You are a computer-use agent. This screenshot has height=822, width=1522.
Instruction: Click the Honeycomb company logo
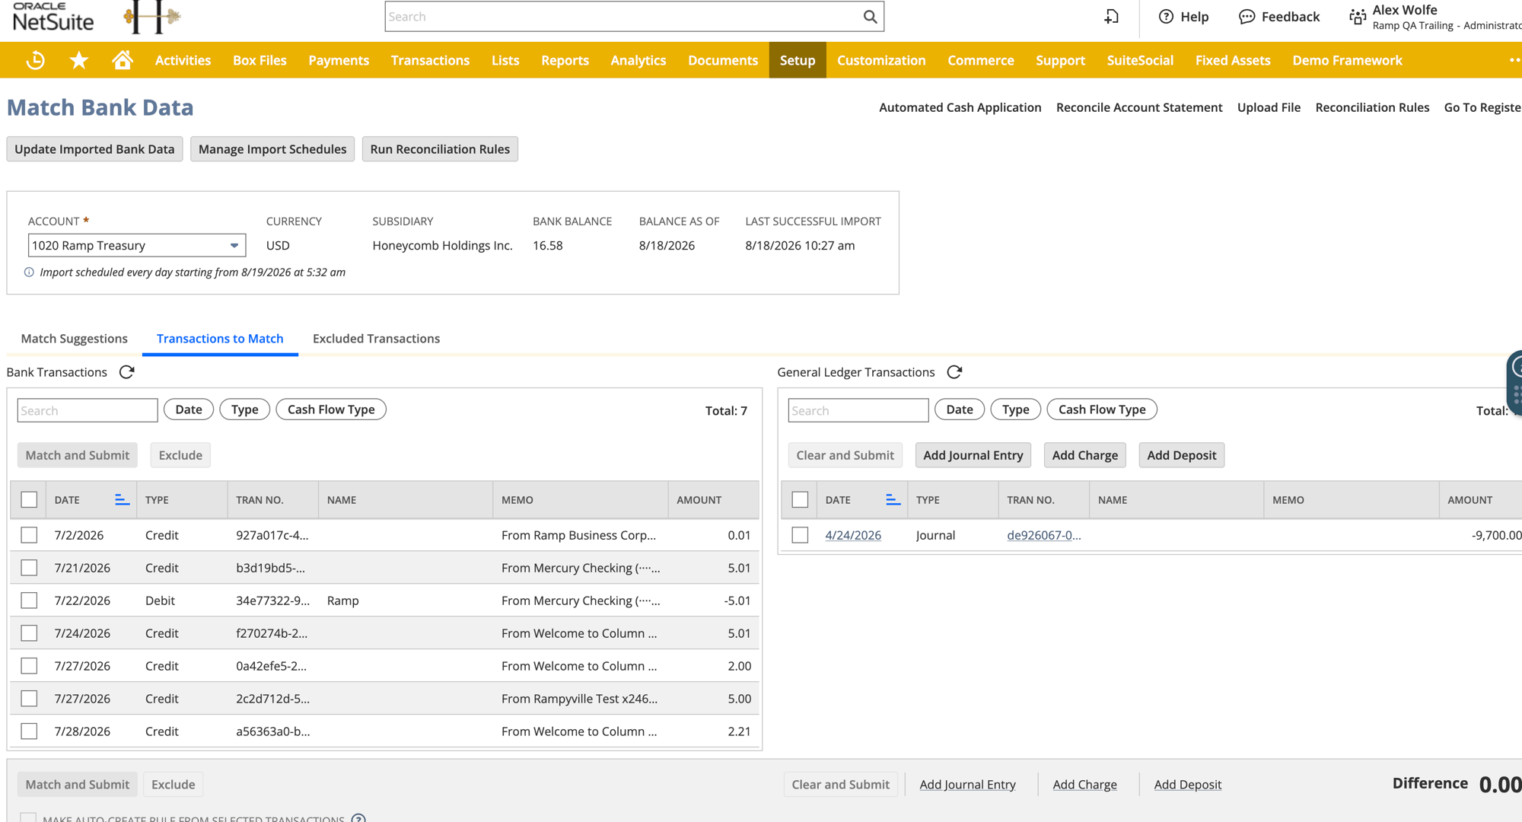point(152,17)
